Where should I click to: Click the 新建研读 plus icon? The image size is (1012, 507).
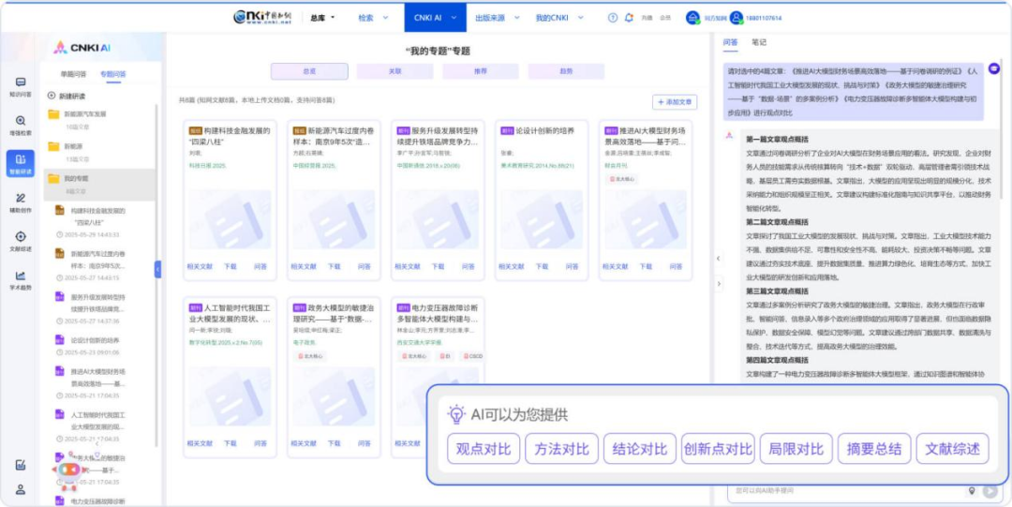(53, 96)
